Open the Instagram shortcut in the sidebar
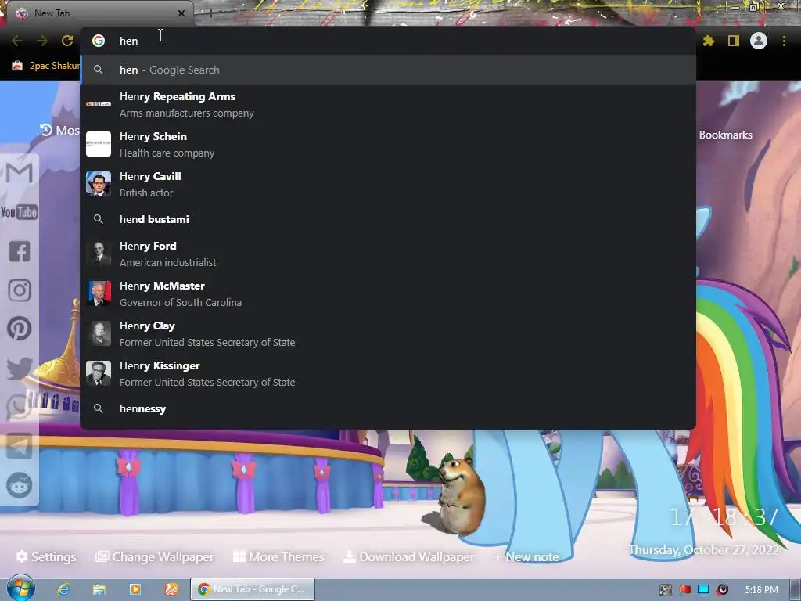The image size is (801, 601). click(x=20, y=290)
